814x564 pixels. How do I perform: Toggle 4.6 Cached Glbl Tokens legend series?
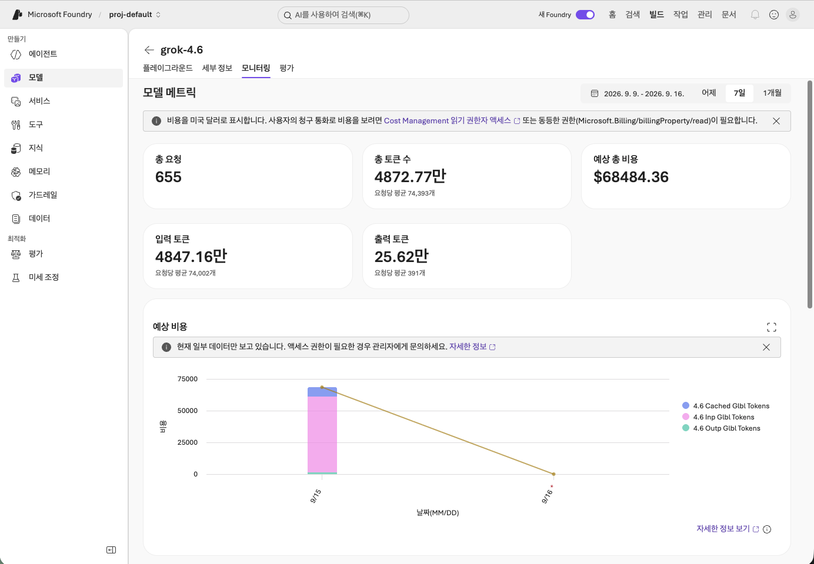point(726,406)
